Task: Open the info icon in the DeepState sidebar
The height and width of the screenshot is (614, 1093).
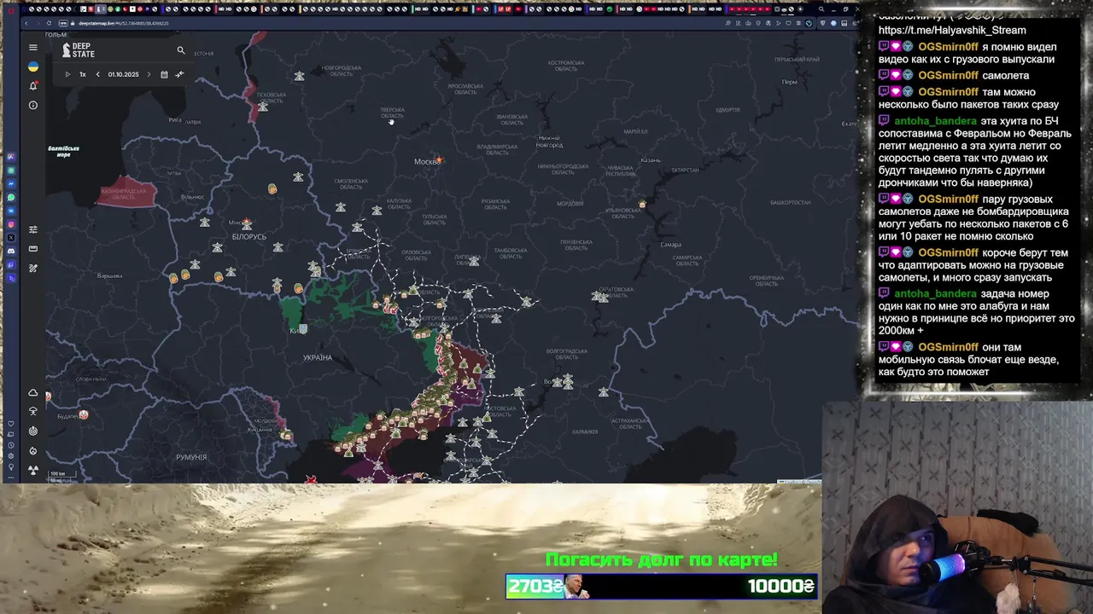Action: 33,105
